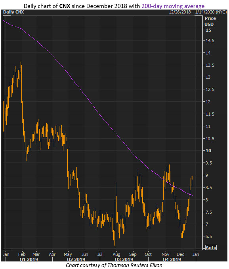Screen dimensions: 229x269
Task: Click the bold CNX ticker in the title
Action: coord(65,6)
